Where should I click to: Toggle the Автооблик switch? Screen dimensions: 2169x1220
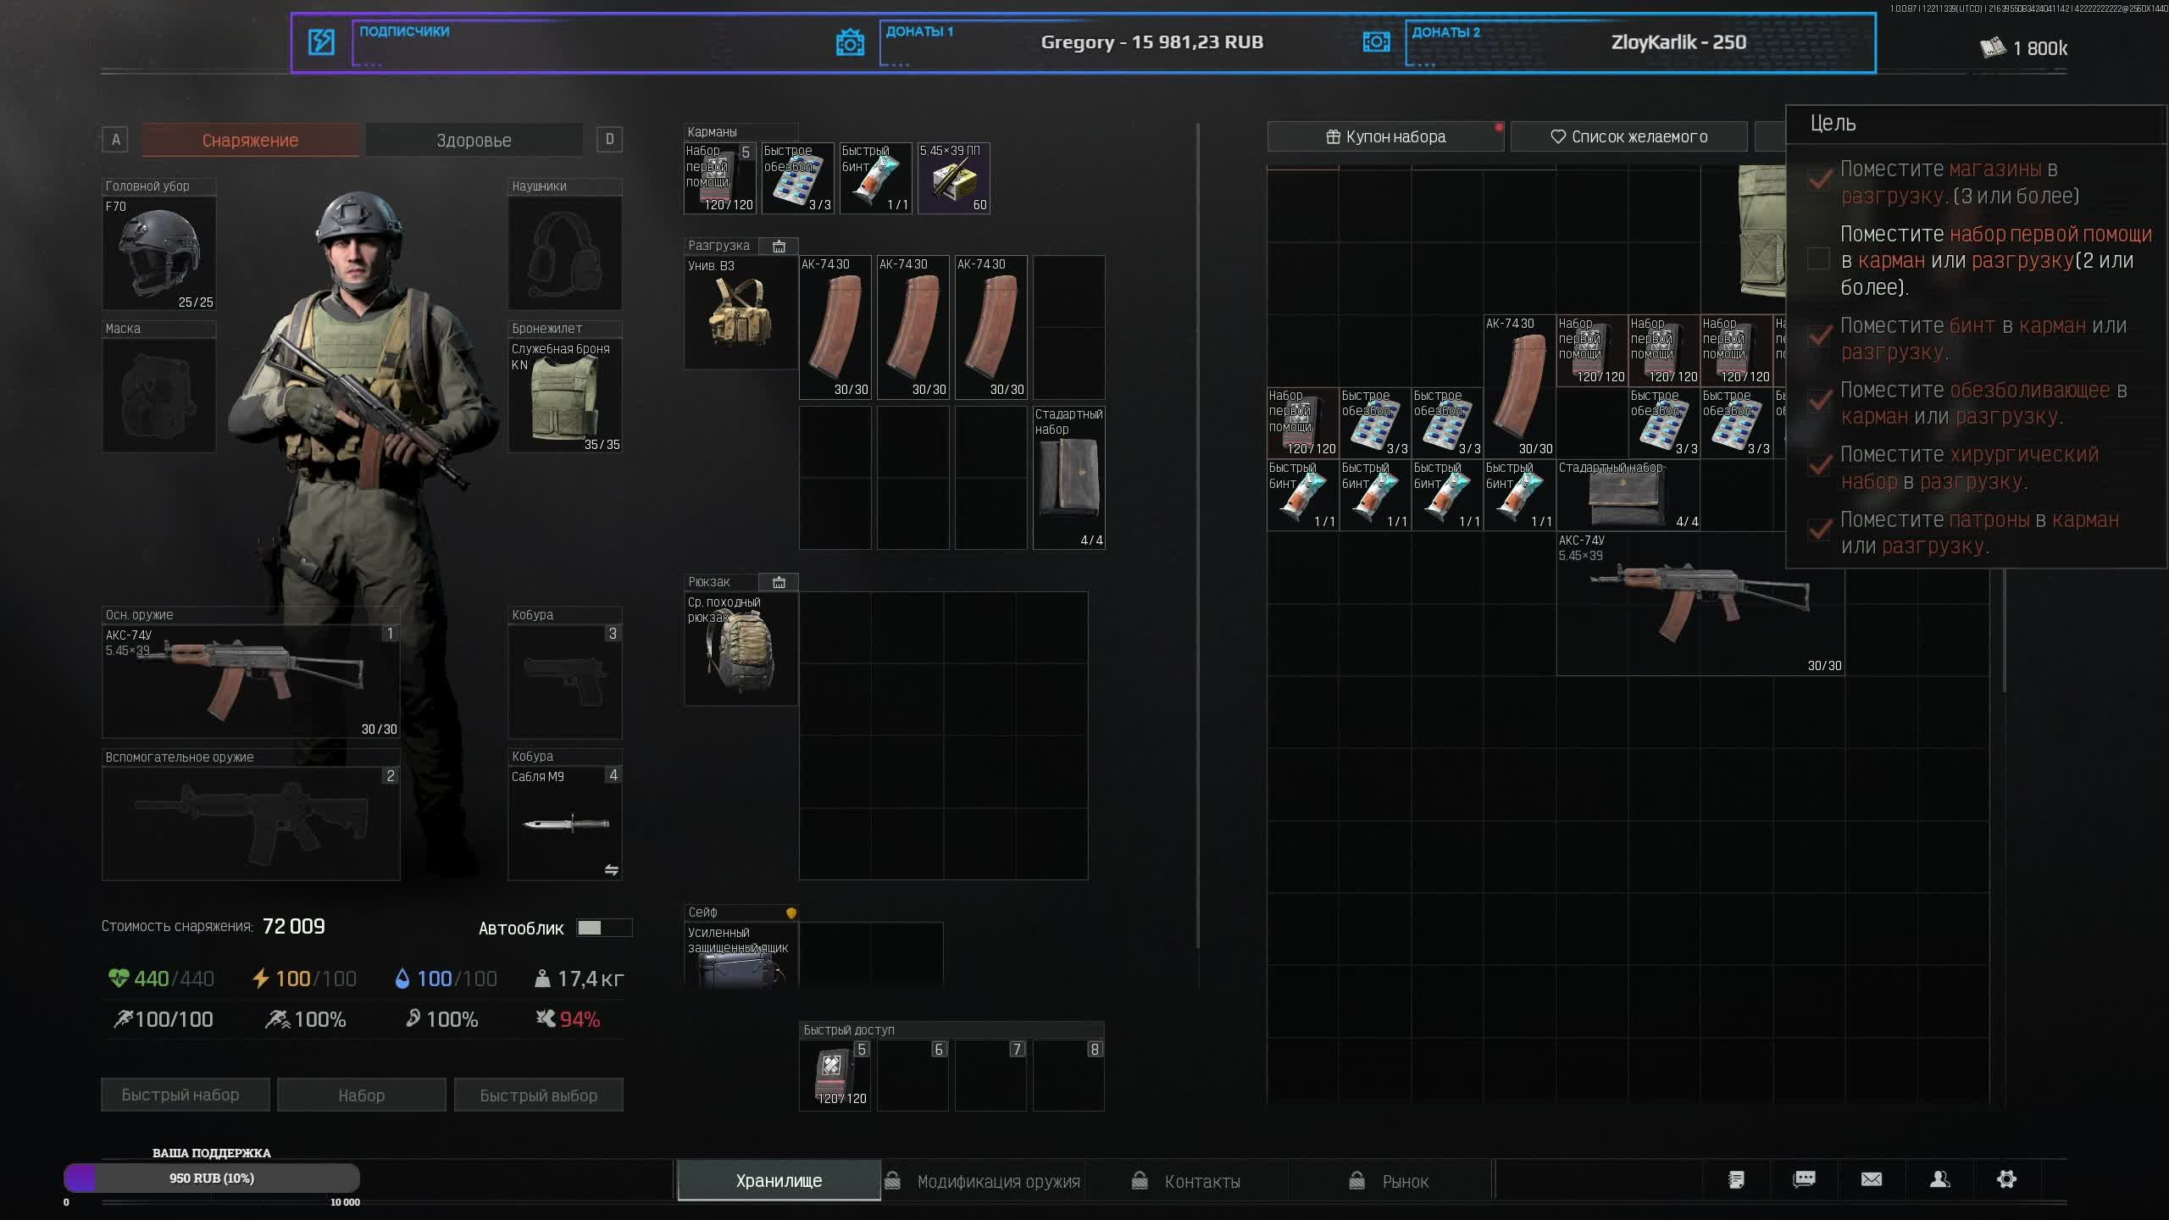[603, 928]
